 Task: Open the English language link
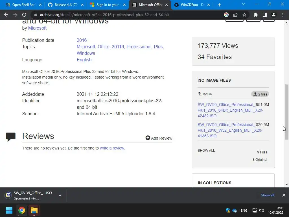point(84,60)
